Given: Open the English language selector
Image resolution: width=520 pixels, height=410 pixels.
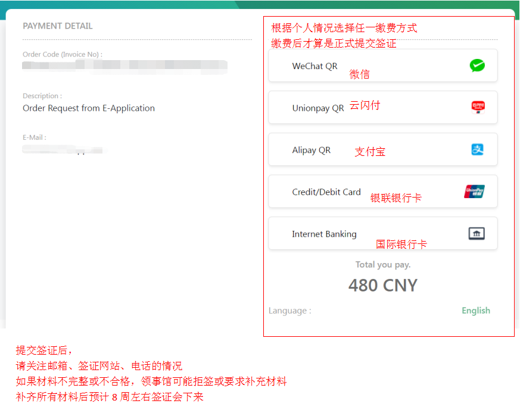Looking at the screenshot, I should coord(475,311).
